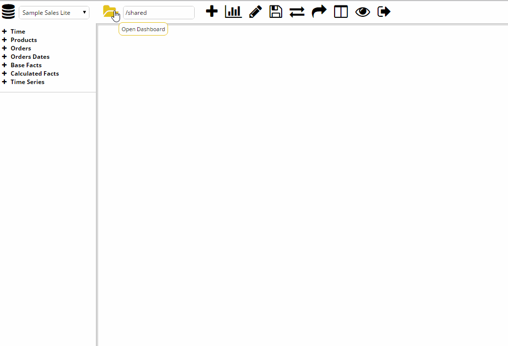Select the Products tree label
The image size is (508, 346).
(x=24, y=40)
